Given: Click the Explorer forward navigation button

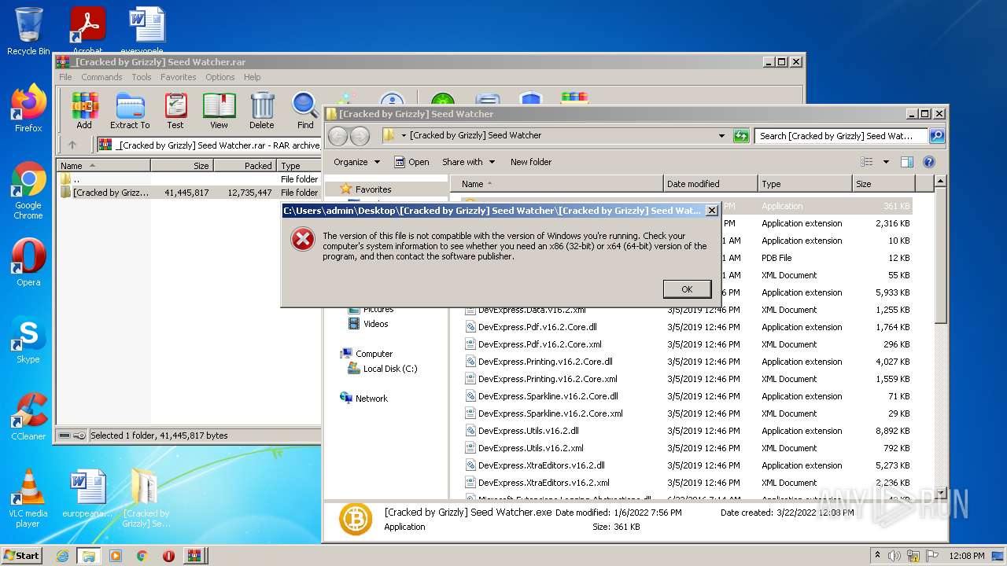Looking at the screenshot, I should pyautogui.click(x=360, y=136).
